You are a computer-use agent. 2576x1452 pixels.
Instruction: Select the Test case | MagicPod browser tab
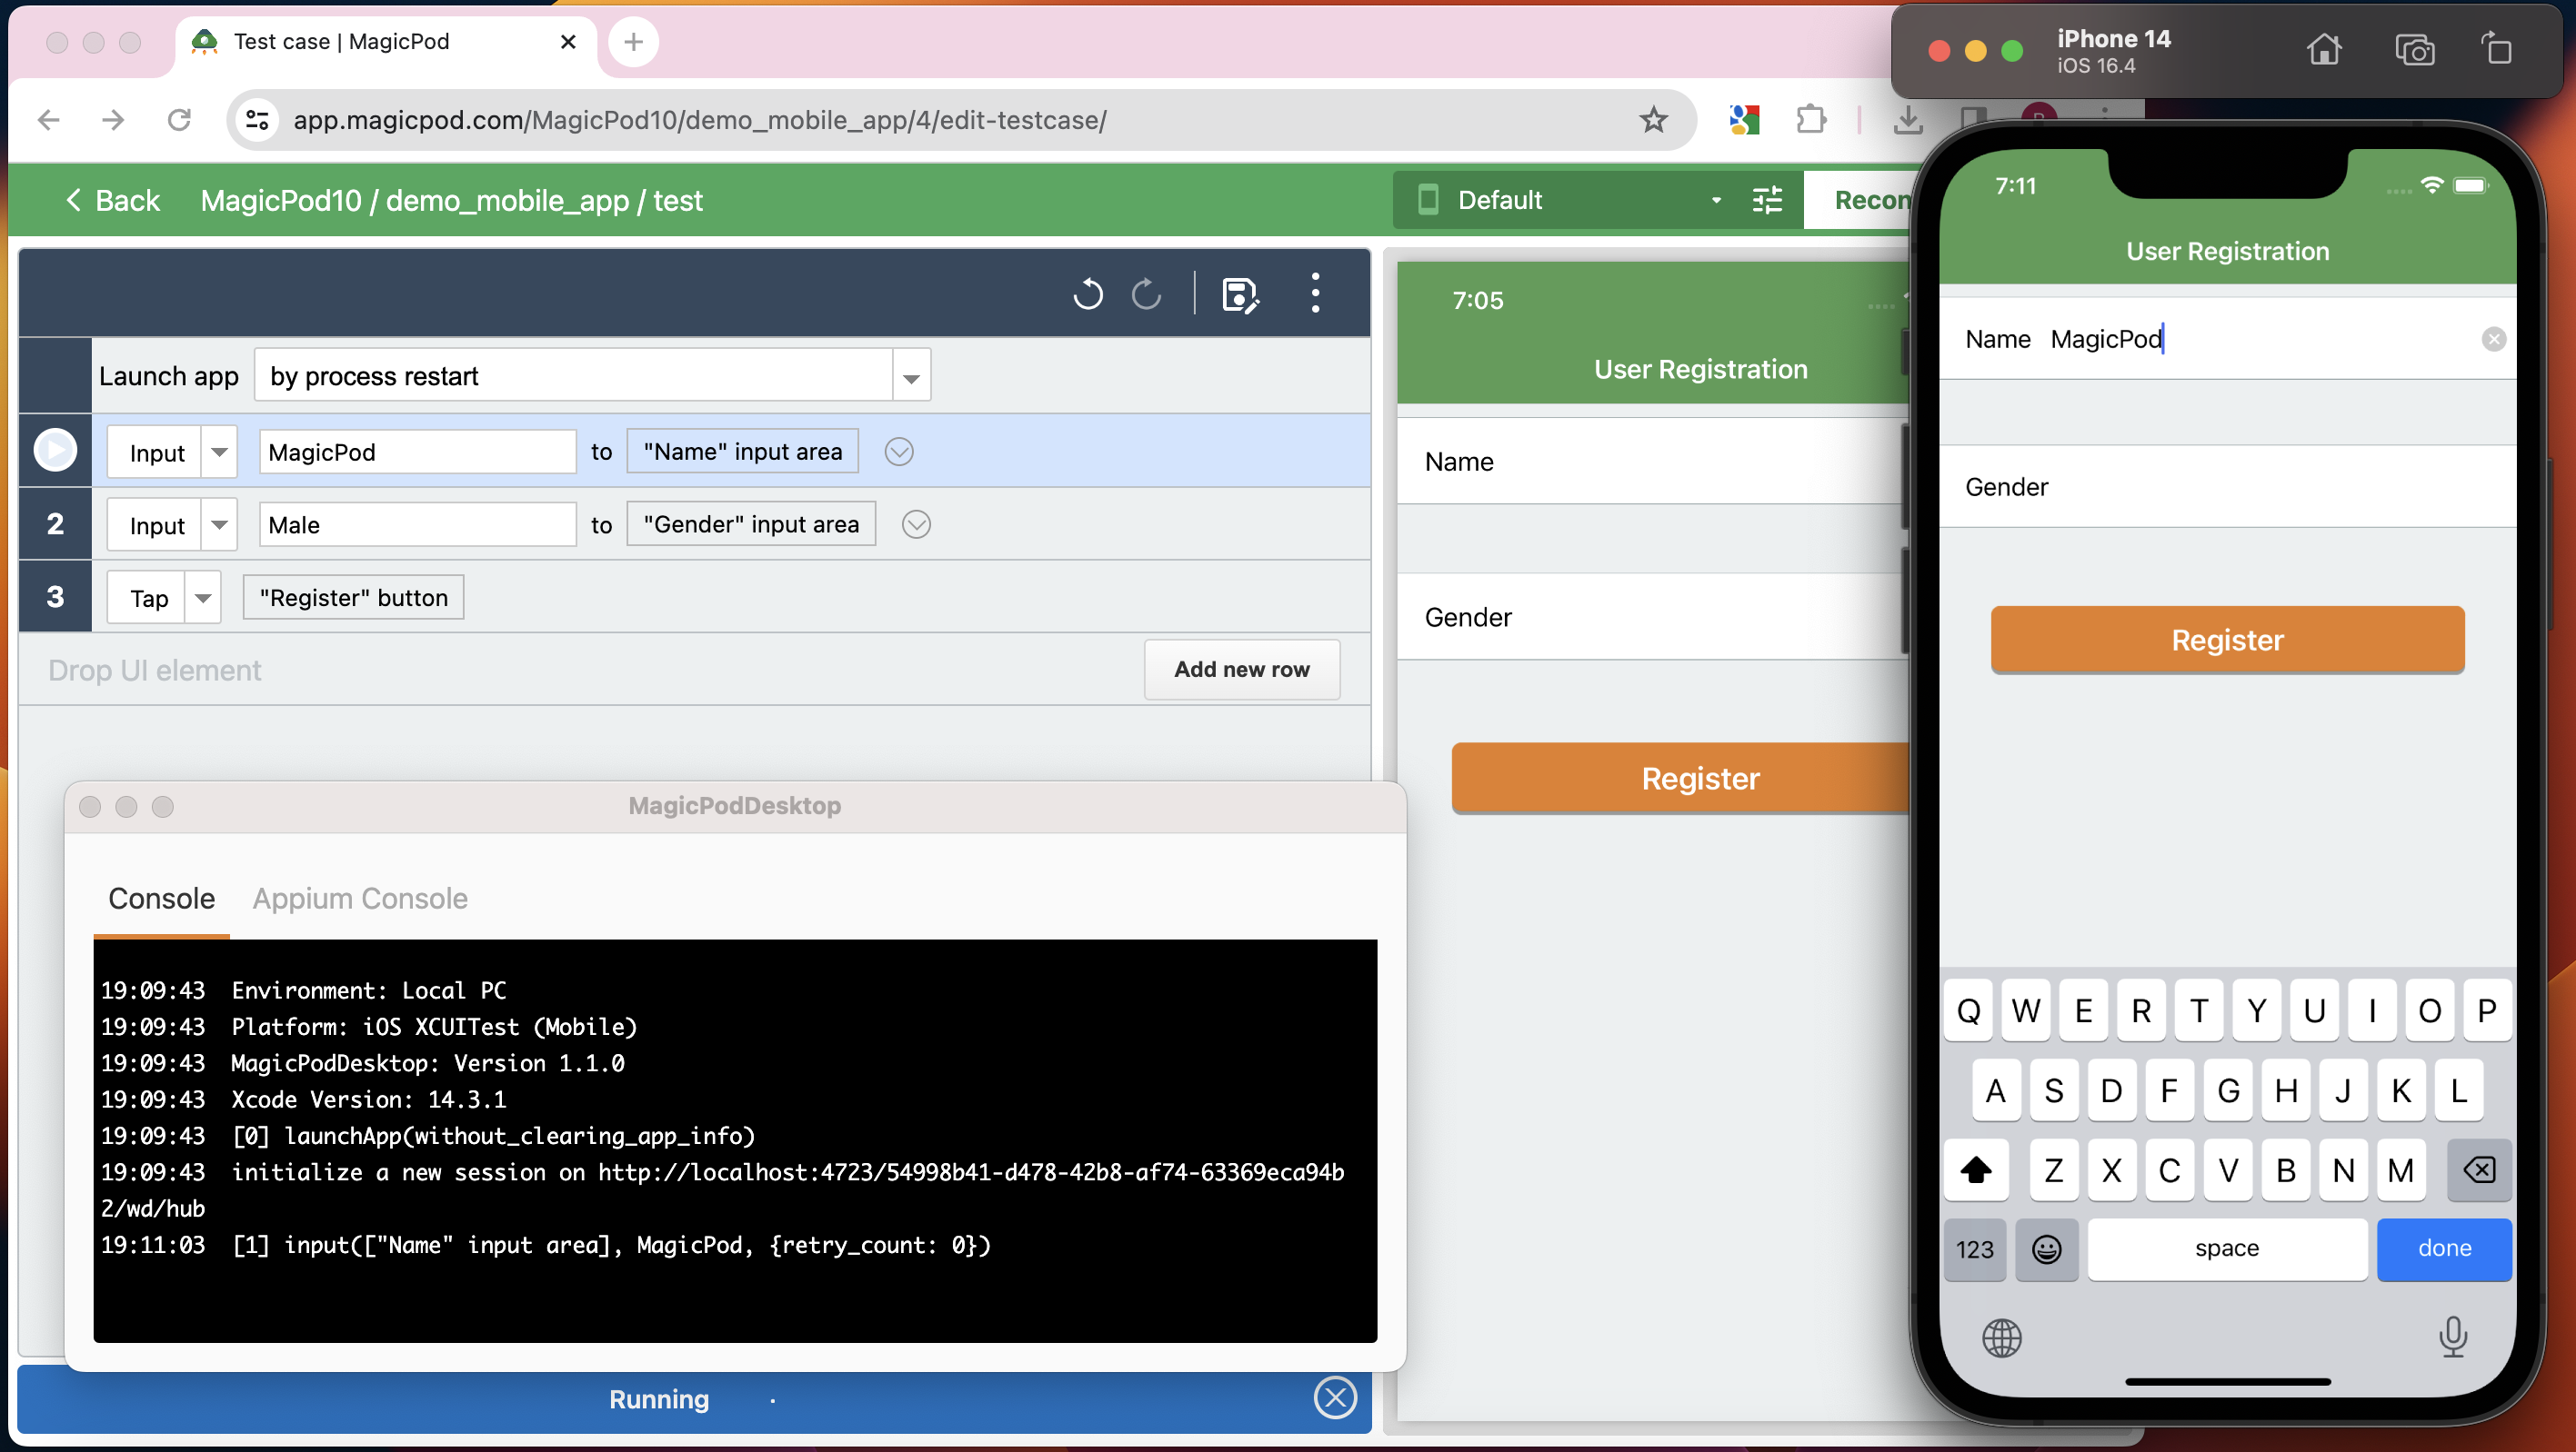coord(385,42)
